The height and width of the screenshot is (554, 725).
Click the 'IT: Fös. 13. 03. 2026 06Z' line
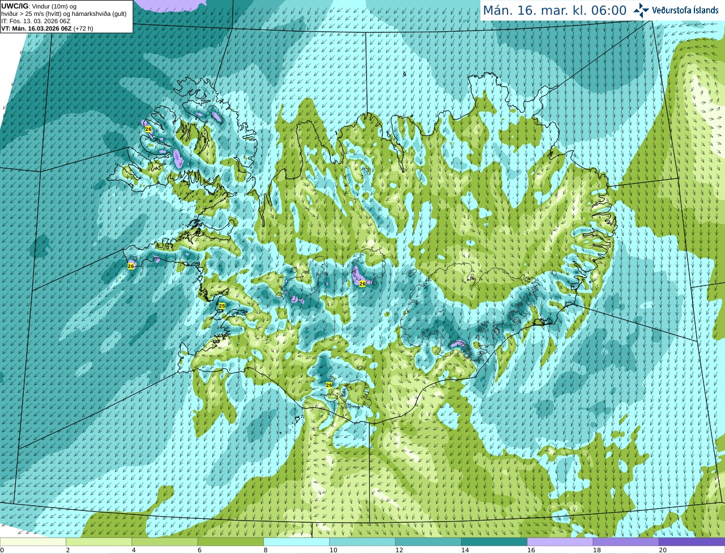pos(36,21)
